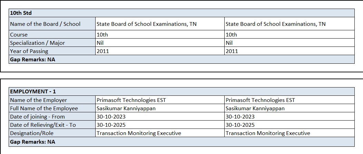Screen dimensions: 363x154
Task: Select Gap Remarks row under 10th Std
Action: pyautogui.click(x=32, y=59)
